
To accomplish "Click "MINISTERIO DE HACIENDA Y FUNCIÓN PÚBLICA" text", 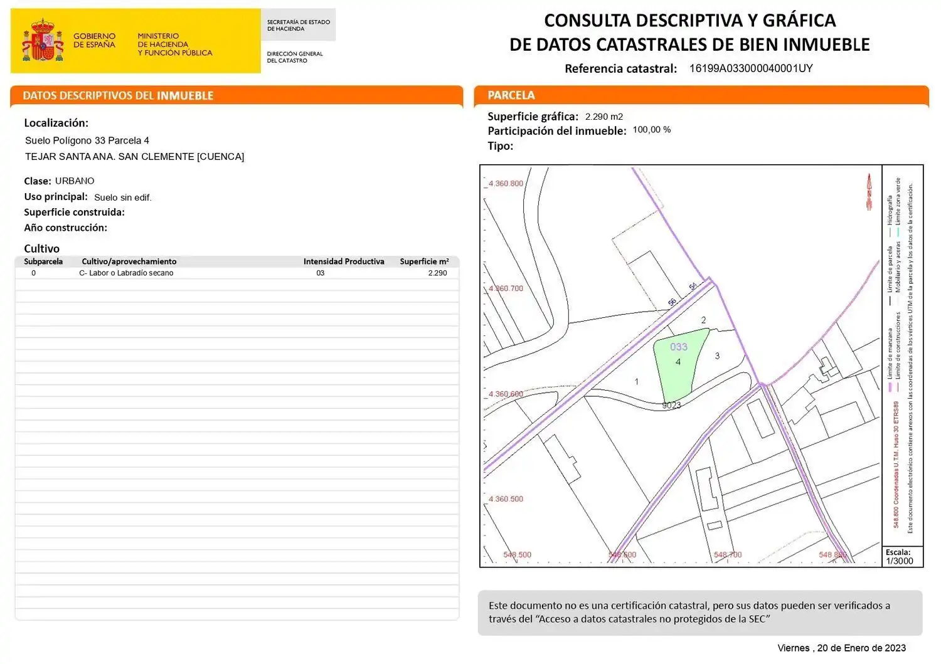I will (175, 45).
